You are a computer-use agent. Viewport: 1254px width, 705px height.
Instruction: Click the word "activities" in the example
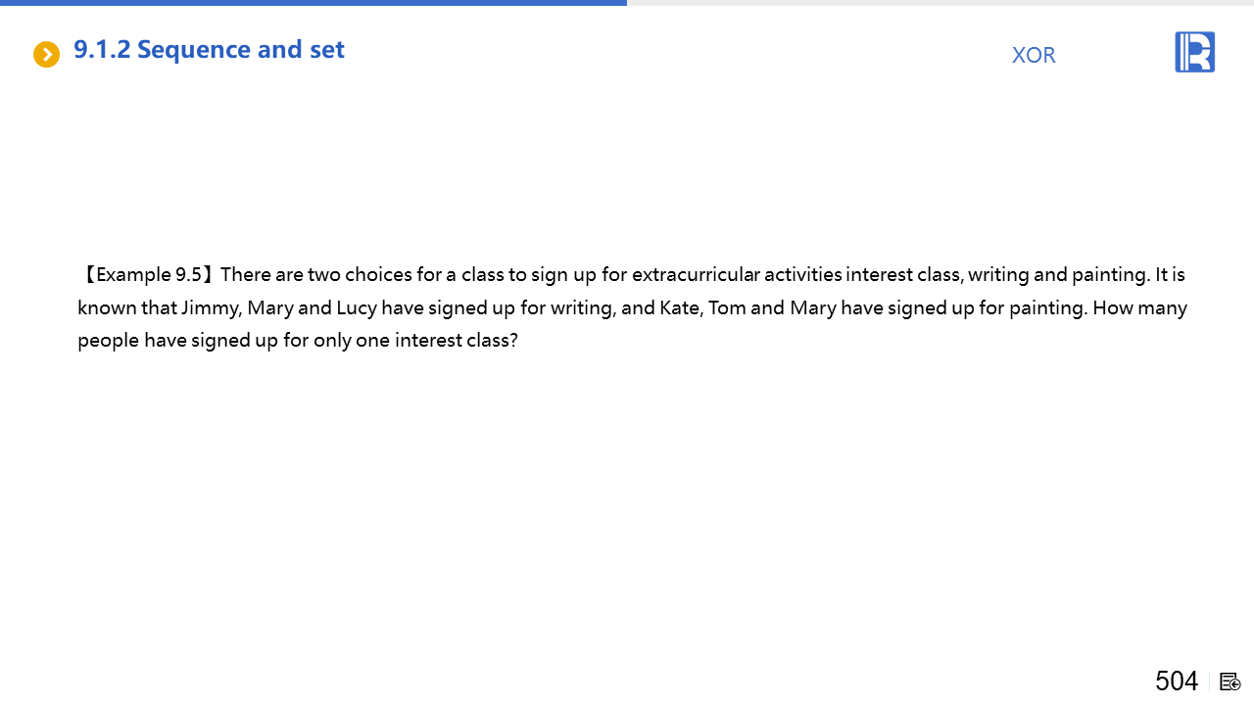[802, 275]
